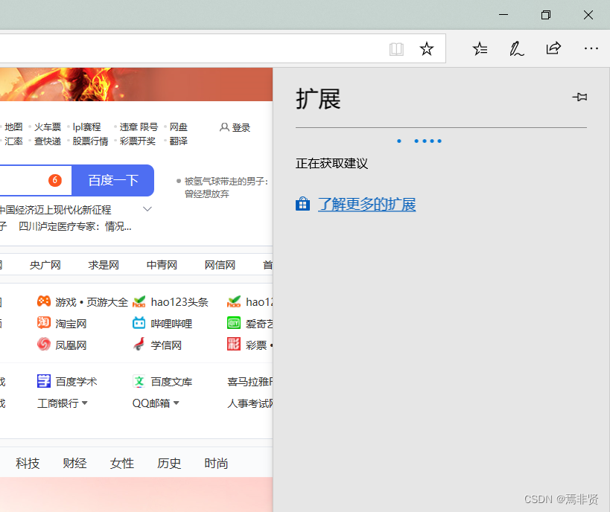Open the 翻译 link
The height and width of the screenshot is (512, 610).
(x=179, y=141)
